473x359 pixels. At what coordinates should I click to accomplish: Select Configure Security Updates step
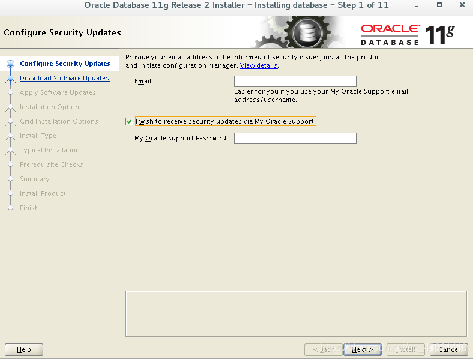click(x=65, y=64)
